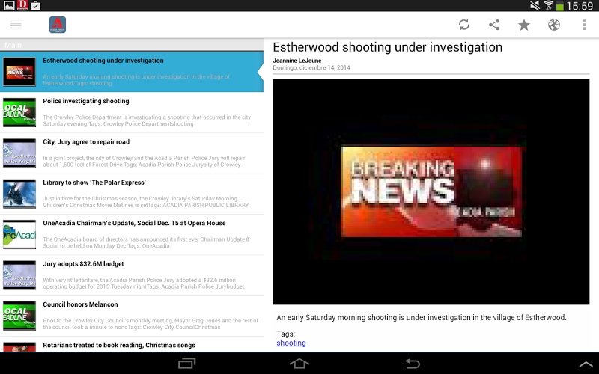Tap the large Breaking News article image
Viewport: 599px width, 374px height.
(431, 192)
